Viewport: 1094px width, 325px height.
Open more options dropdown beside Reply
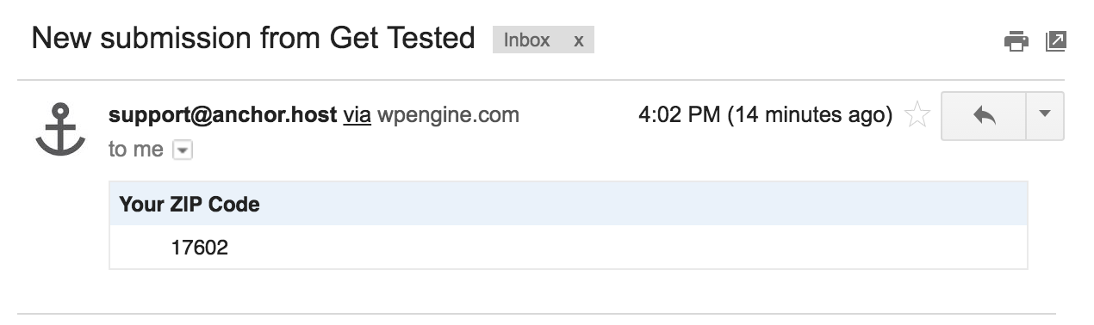1045,115
